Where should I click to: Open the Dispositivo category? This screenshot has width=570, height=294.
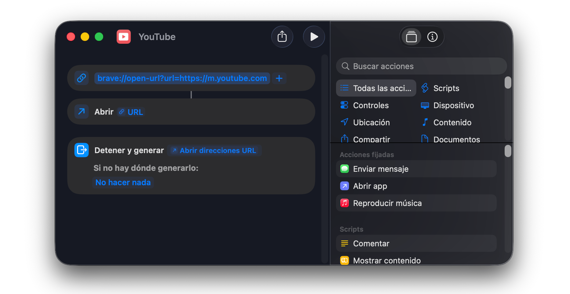point(448,105)
